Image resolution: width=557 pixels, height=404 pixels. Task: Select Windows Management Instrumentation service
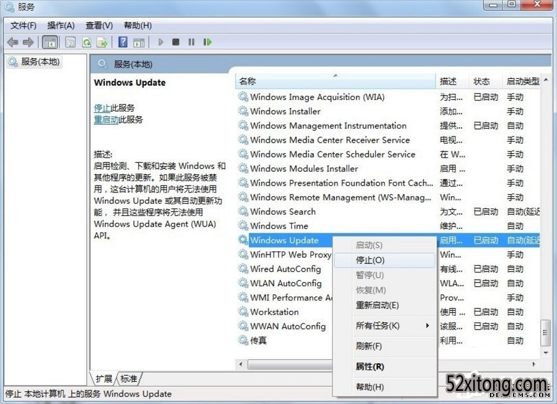388,126
